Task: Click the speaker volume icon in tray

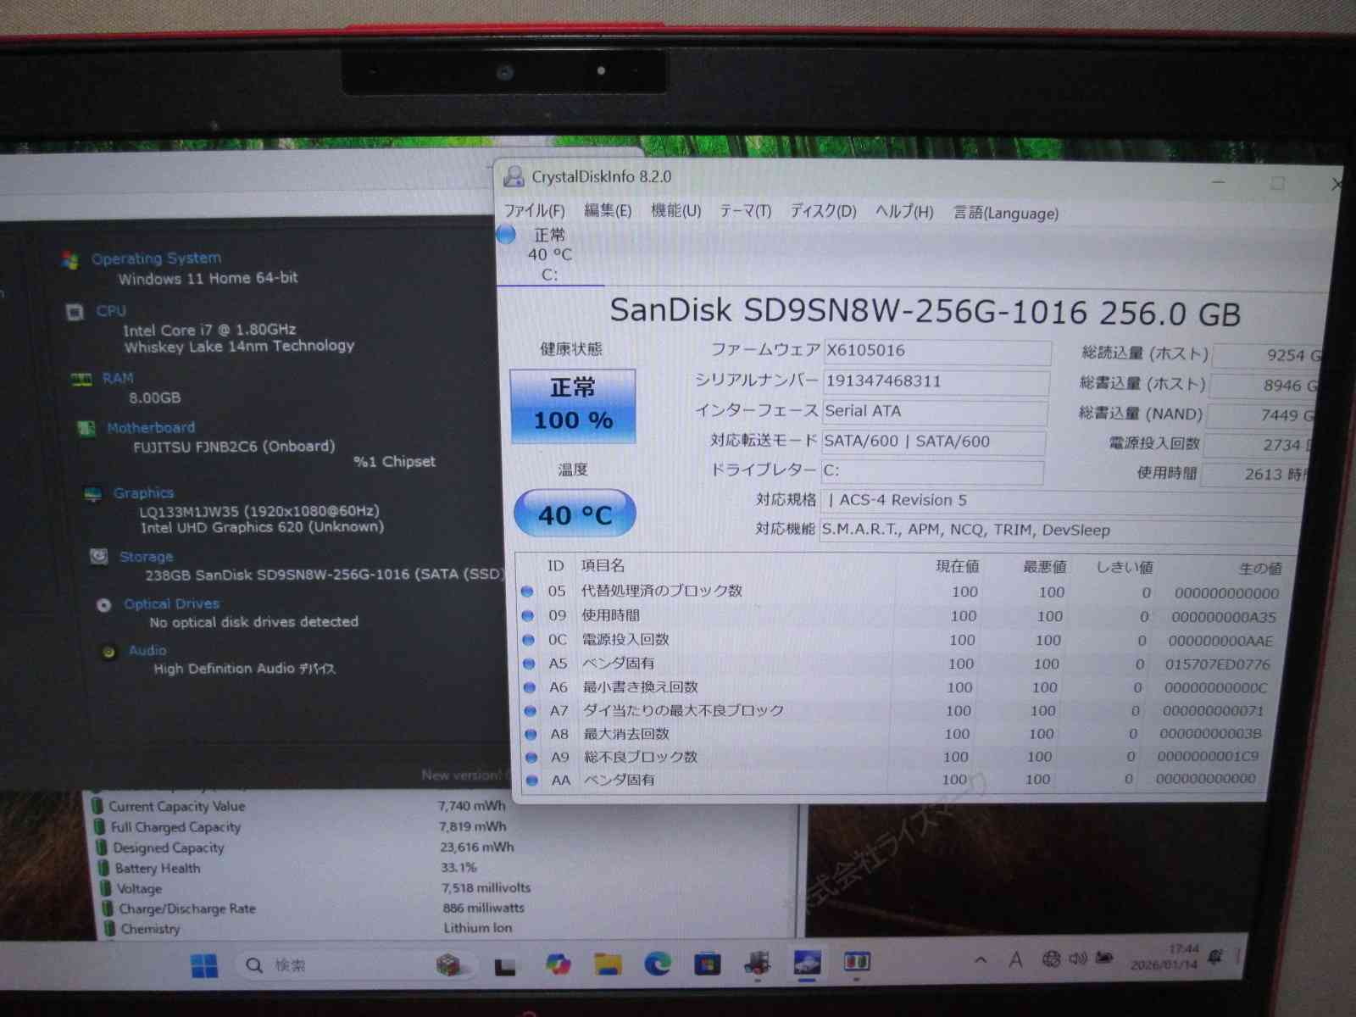Action: coord(1077,959)
